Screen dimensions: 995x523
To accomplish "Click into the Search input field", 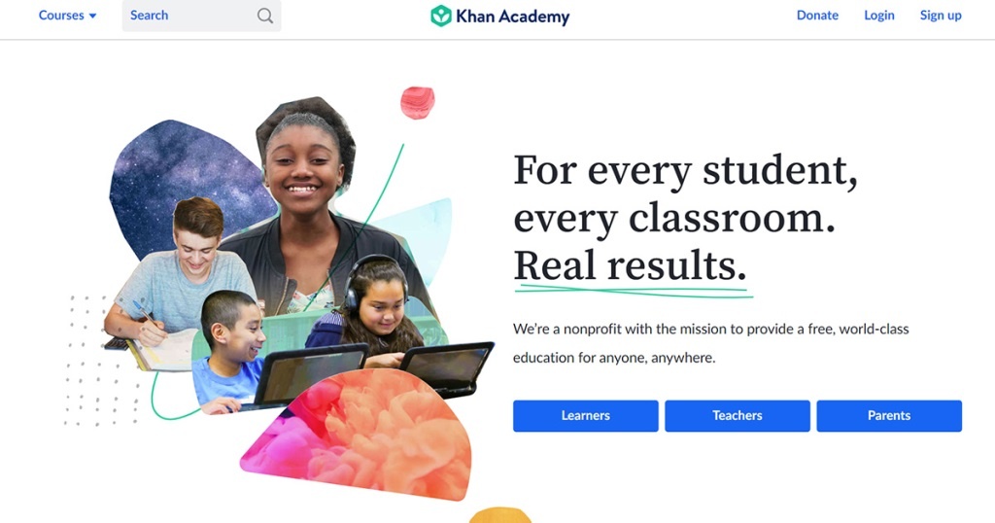I will click(202, 16).
